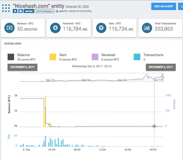Click the hover marker dot at 20:15
Viewport: 183px width, 160px height.
(x=154, y=126)
